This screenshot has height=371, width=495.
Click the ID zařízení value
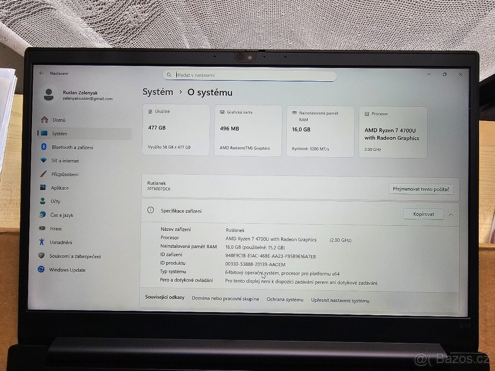point(271,256)
